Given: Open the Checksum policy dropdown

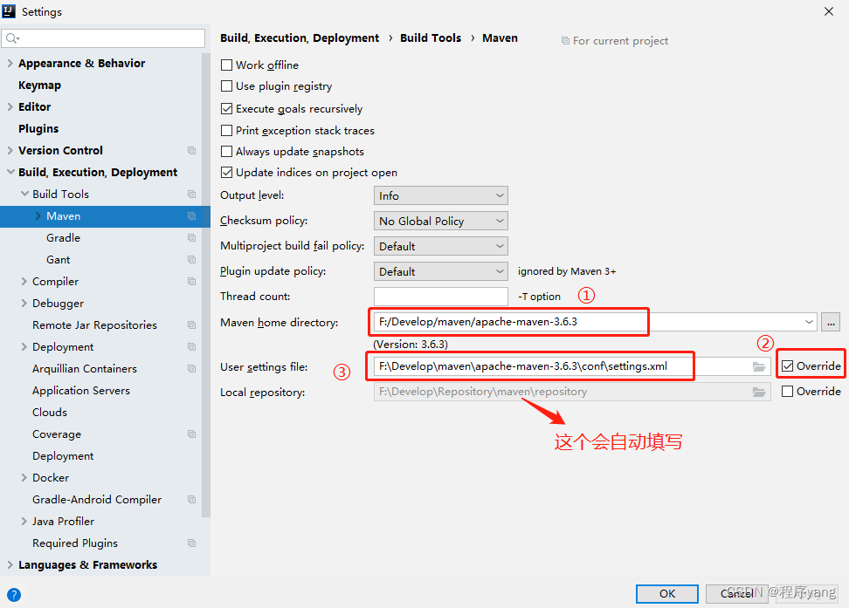Looking at the screenshot, I should click(x=440, y=221).
